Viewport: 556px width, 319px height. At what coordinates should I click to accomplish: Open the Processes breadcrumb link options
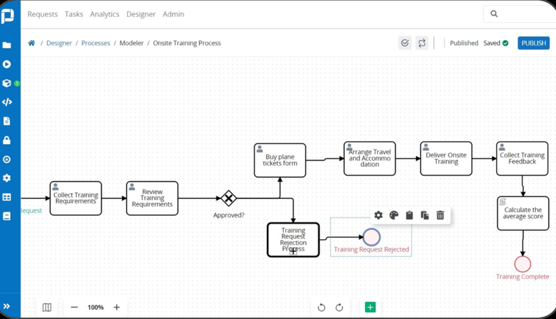click(x=95, y=43)
